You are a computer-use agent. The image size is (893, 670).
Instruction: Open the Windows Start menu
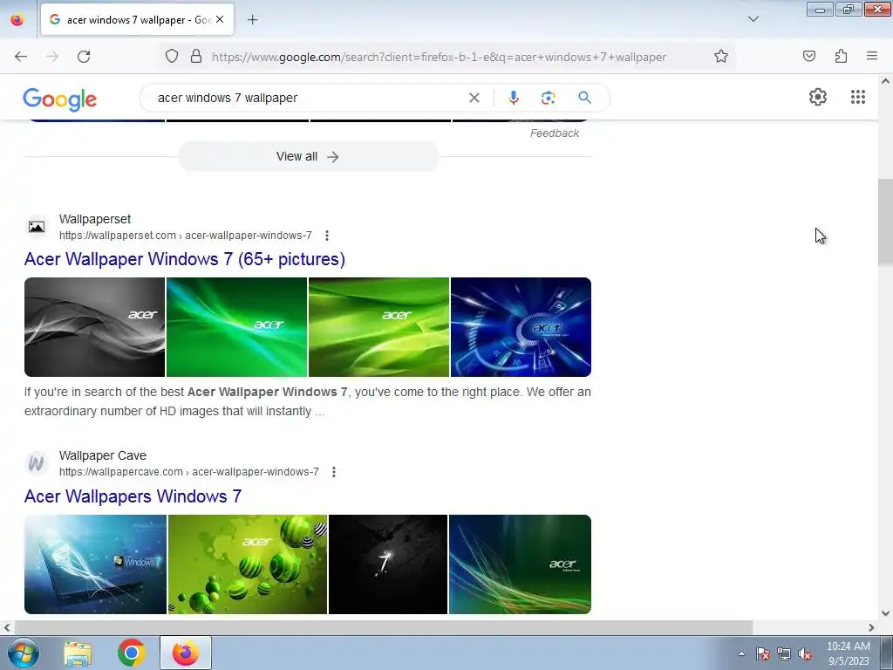[x=24, y=653]
